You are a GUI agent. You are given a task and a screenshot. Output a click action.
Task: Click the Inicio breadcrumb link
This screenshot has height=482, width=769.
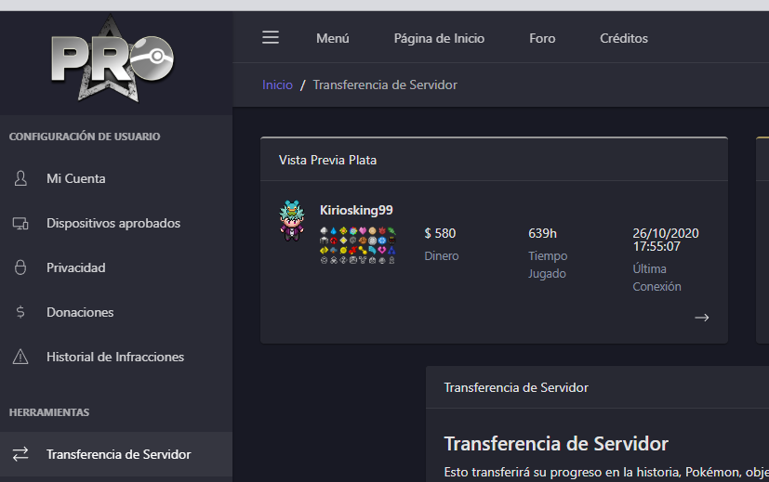click(x=277, y=85)
